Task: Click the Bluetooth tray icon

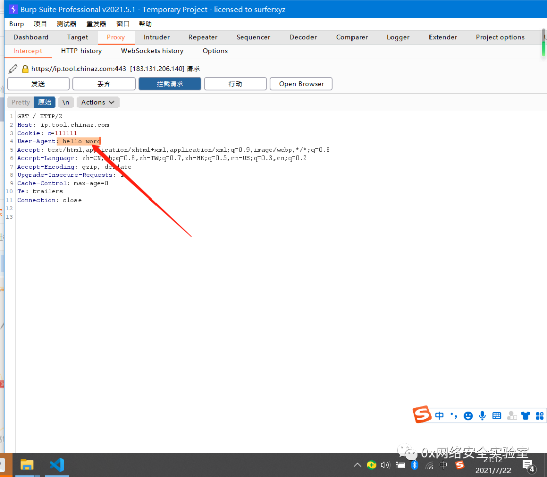Action: (414, 465)
